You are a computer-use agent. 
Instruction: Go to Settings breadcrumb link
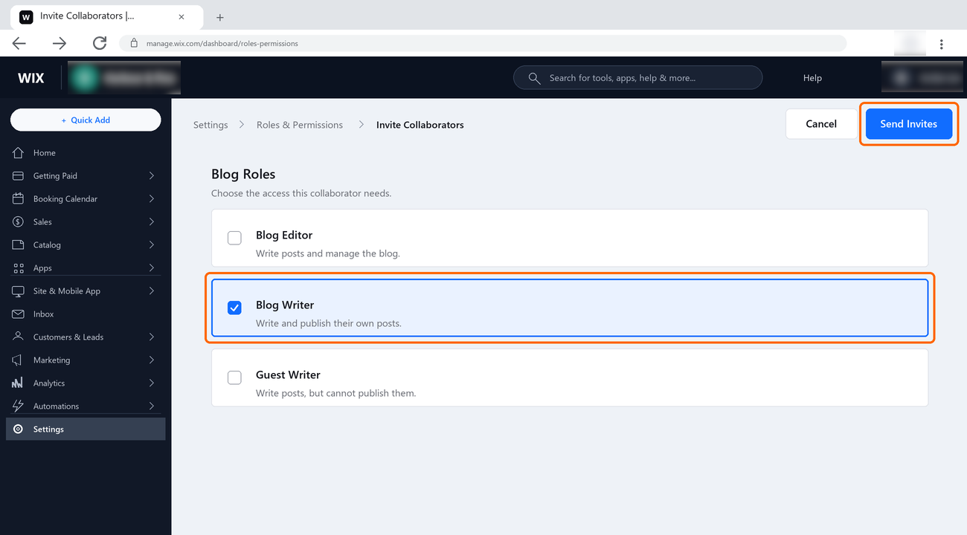(211, 125)
